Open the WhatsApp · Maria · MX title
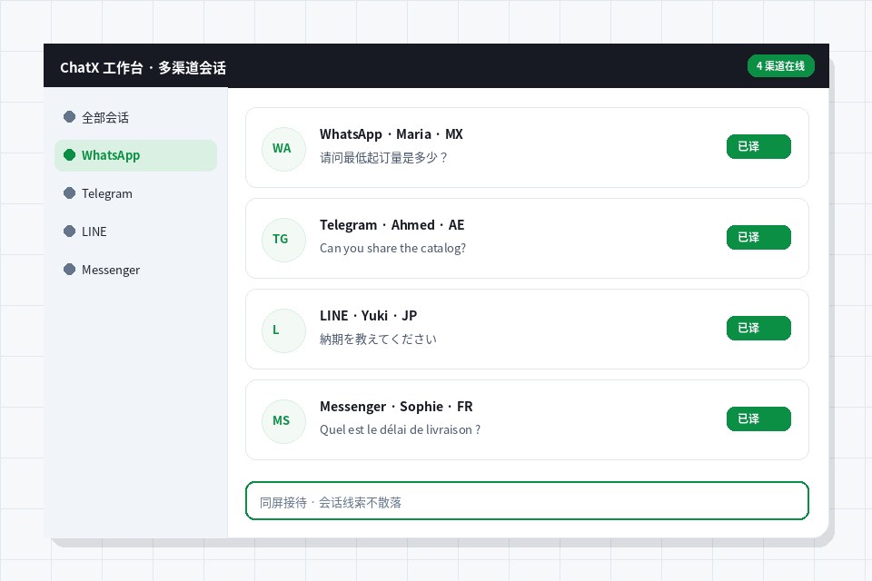 (391, 134)
